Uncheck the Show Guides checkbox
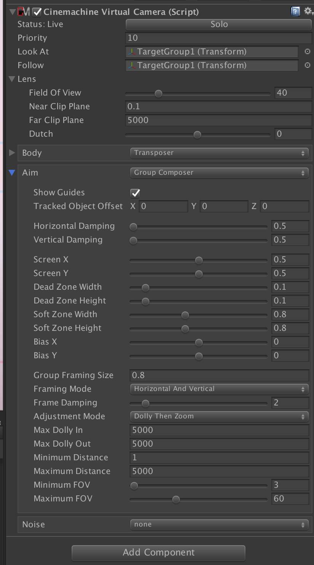Screen dimensions: 314x565 tap(135, 193)
